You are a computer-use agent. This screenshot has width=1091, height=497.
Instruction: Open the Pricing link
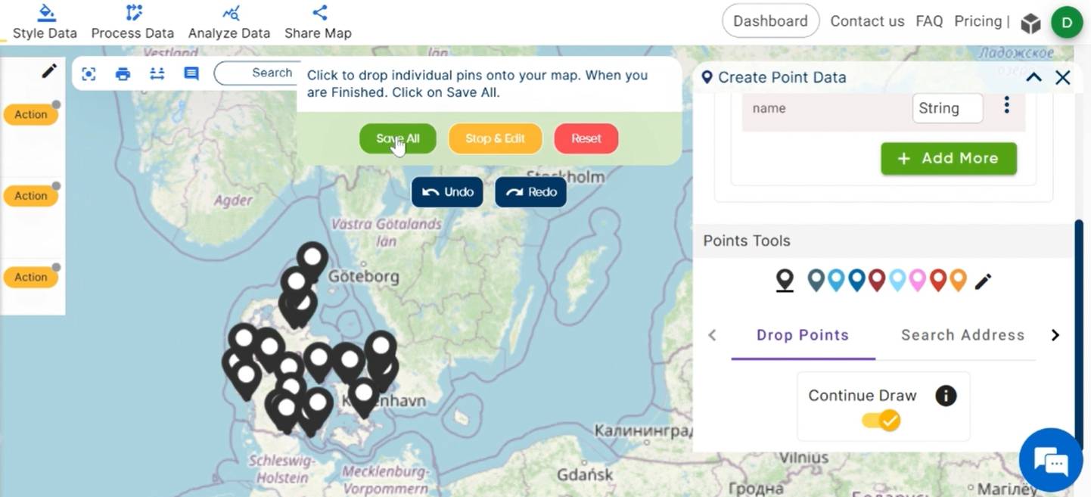click(978, 21)
